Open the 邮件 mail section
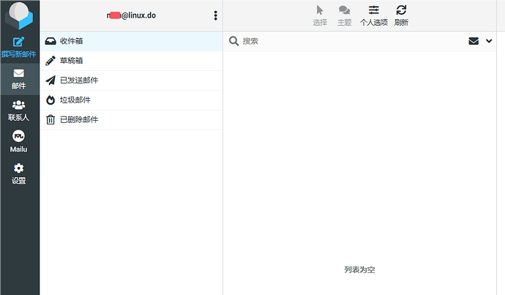This screenshot has width=505, height=295. coord(19,79)
